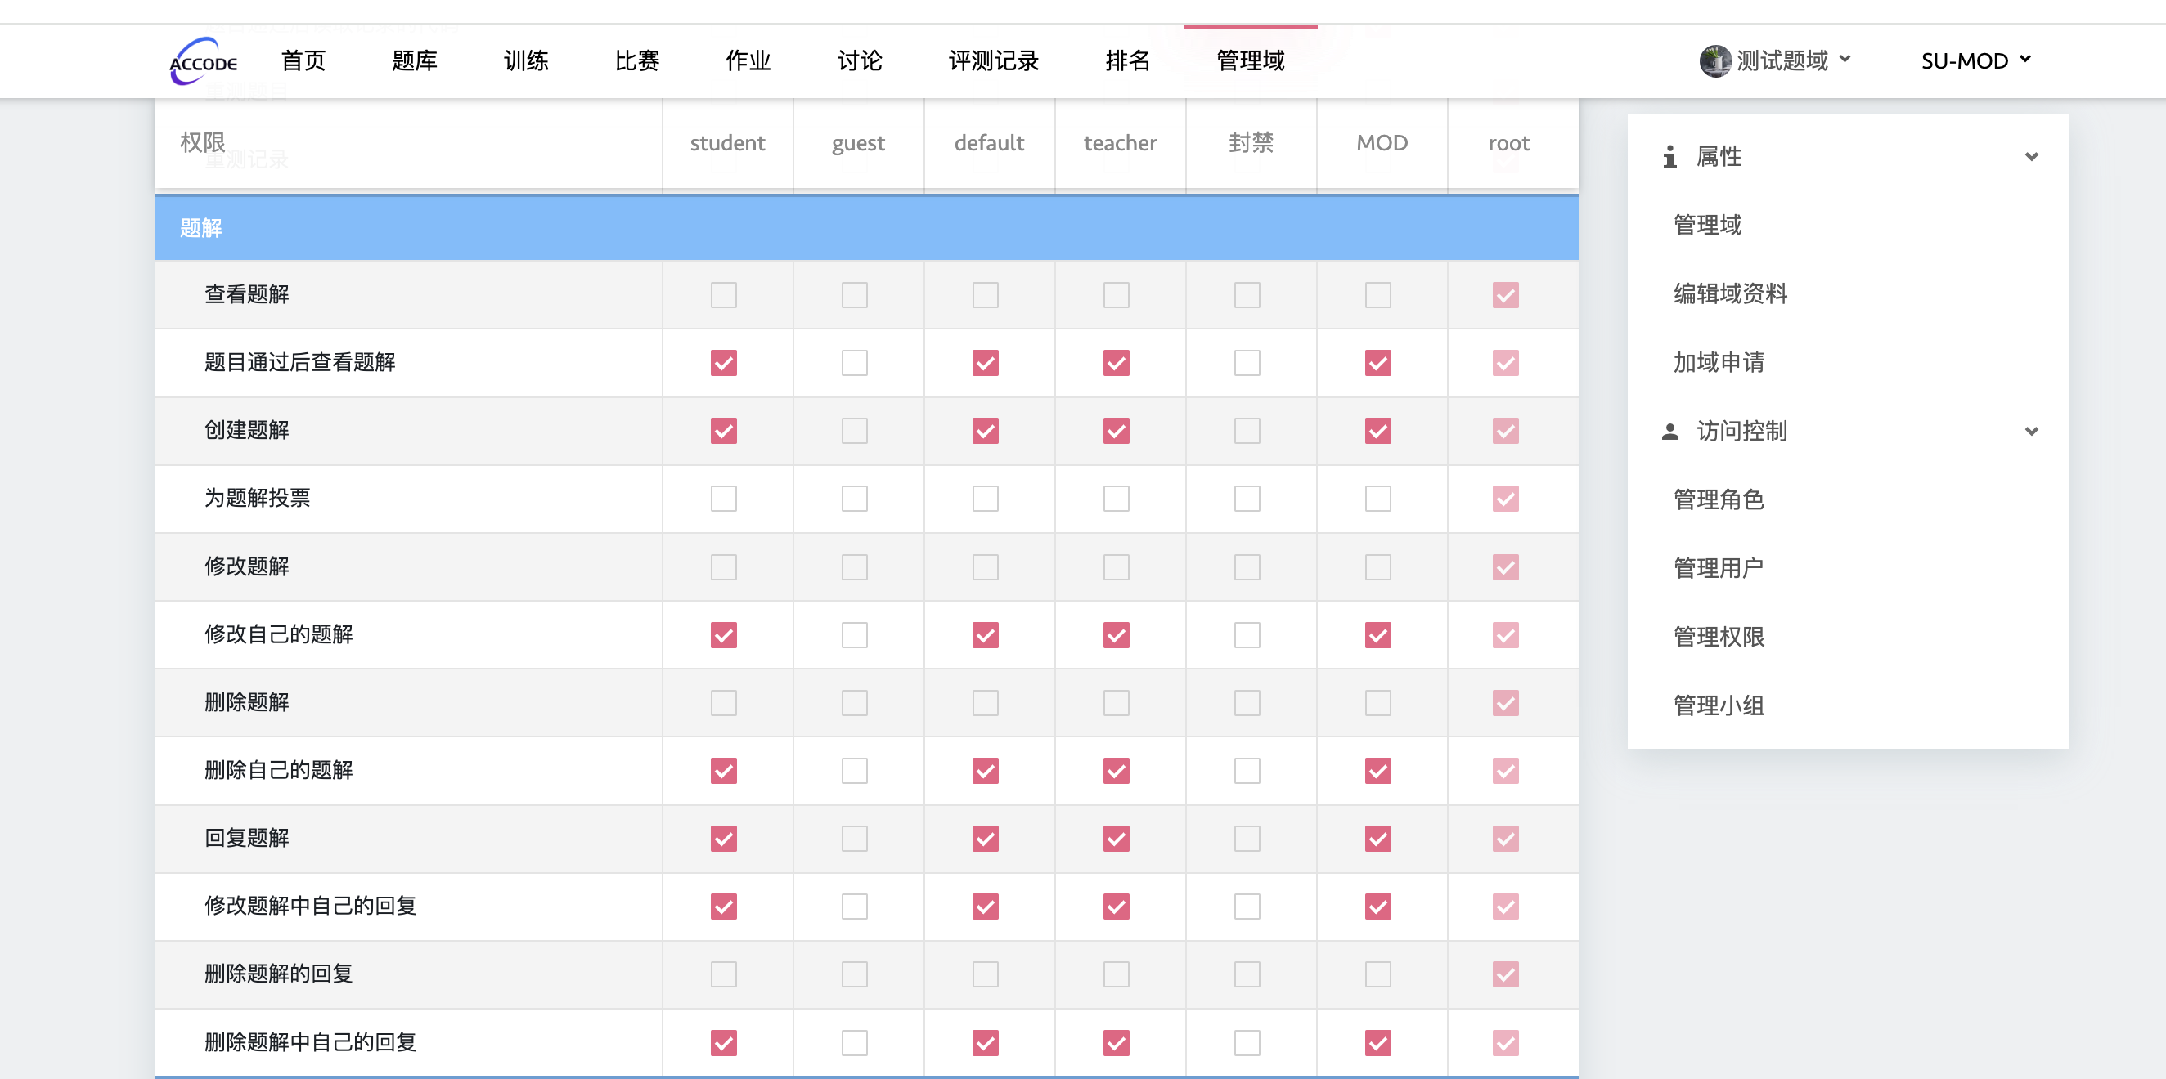Enable 修改题解 for default role
This screenshot has width=2166, height=1079.
(x=986, y=567)
